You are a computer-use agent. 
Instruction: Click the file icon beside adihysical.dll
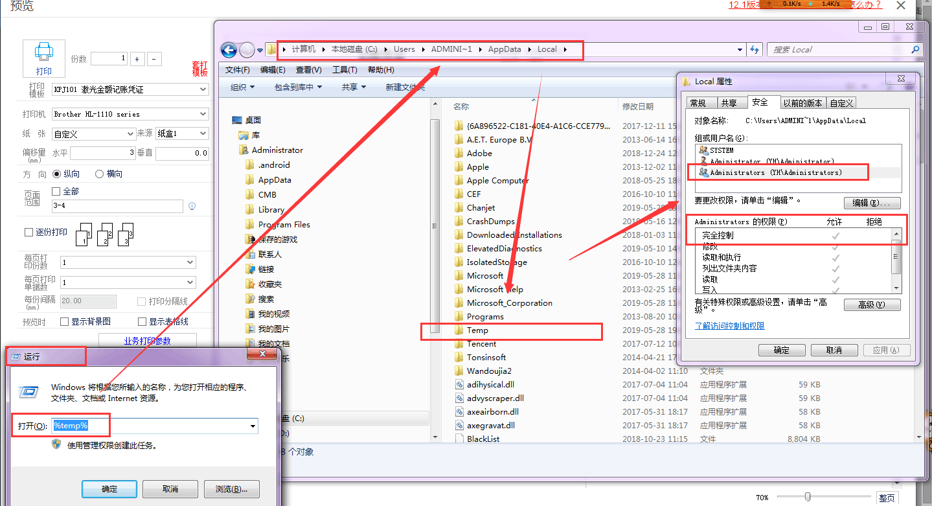click(459, 385)
